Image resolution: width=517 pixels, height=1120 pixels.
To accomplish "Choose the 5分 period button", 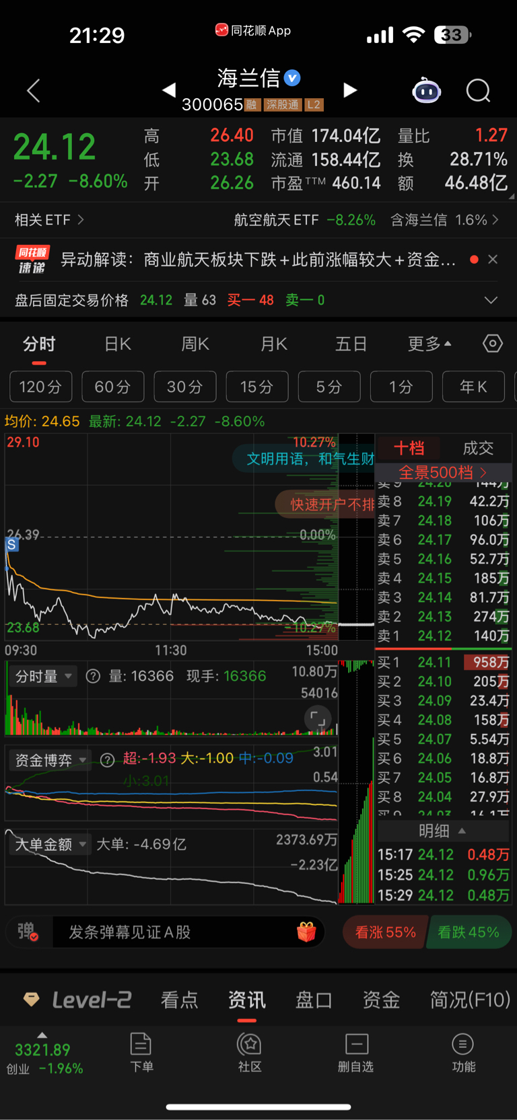I will [x=329, y=387].
